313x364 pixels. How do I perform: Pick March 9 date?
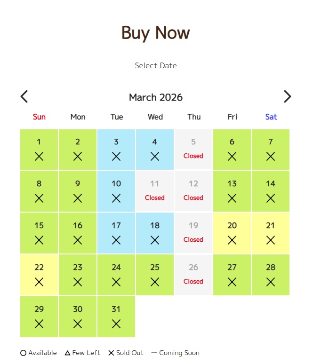point(78,191)
